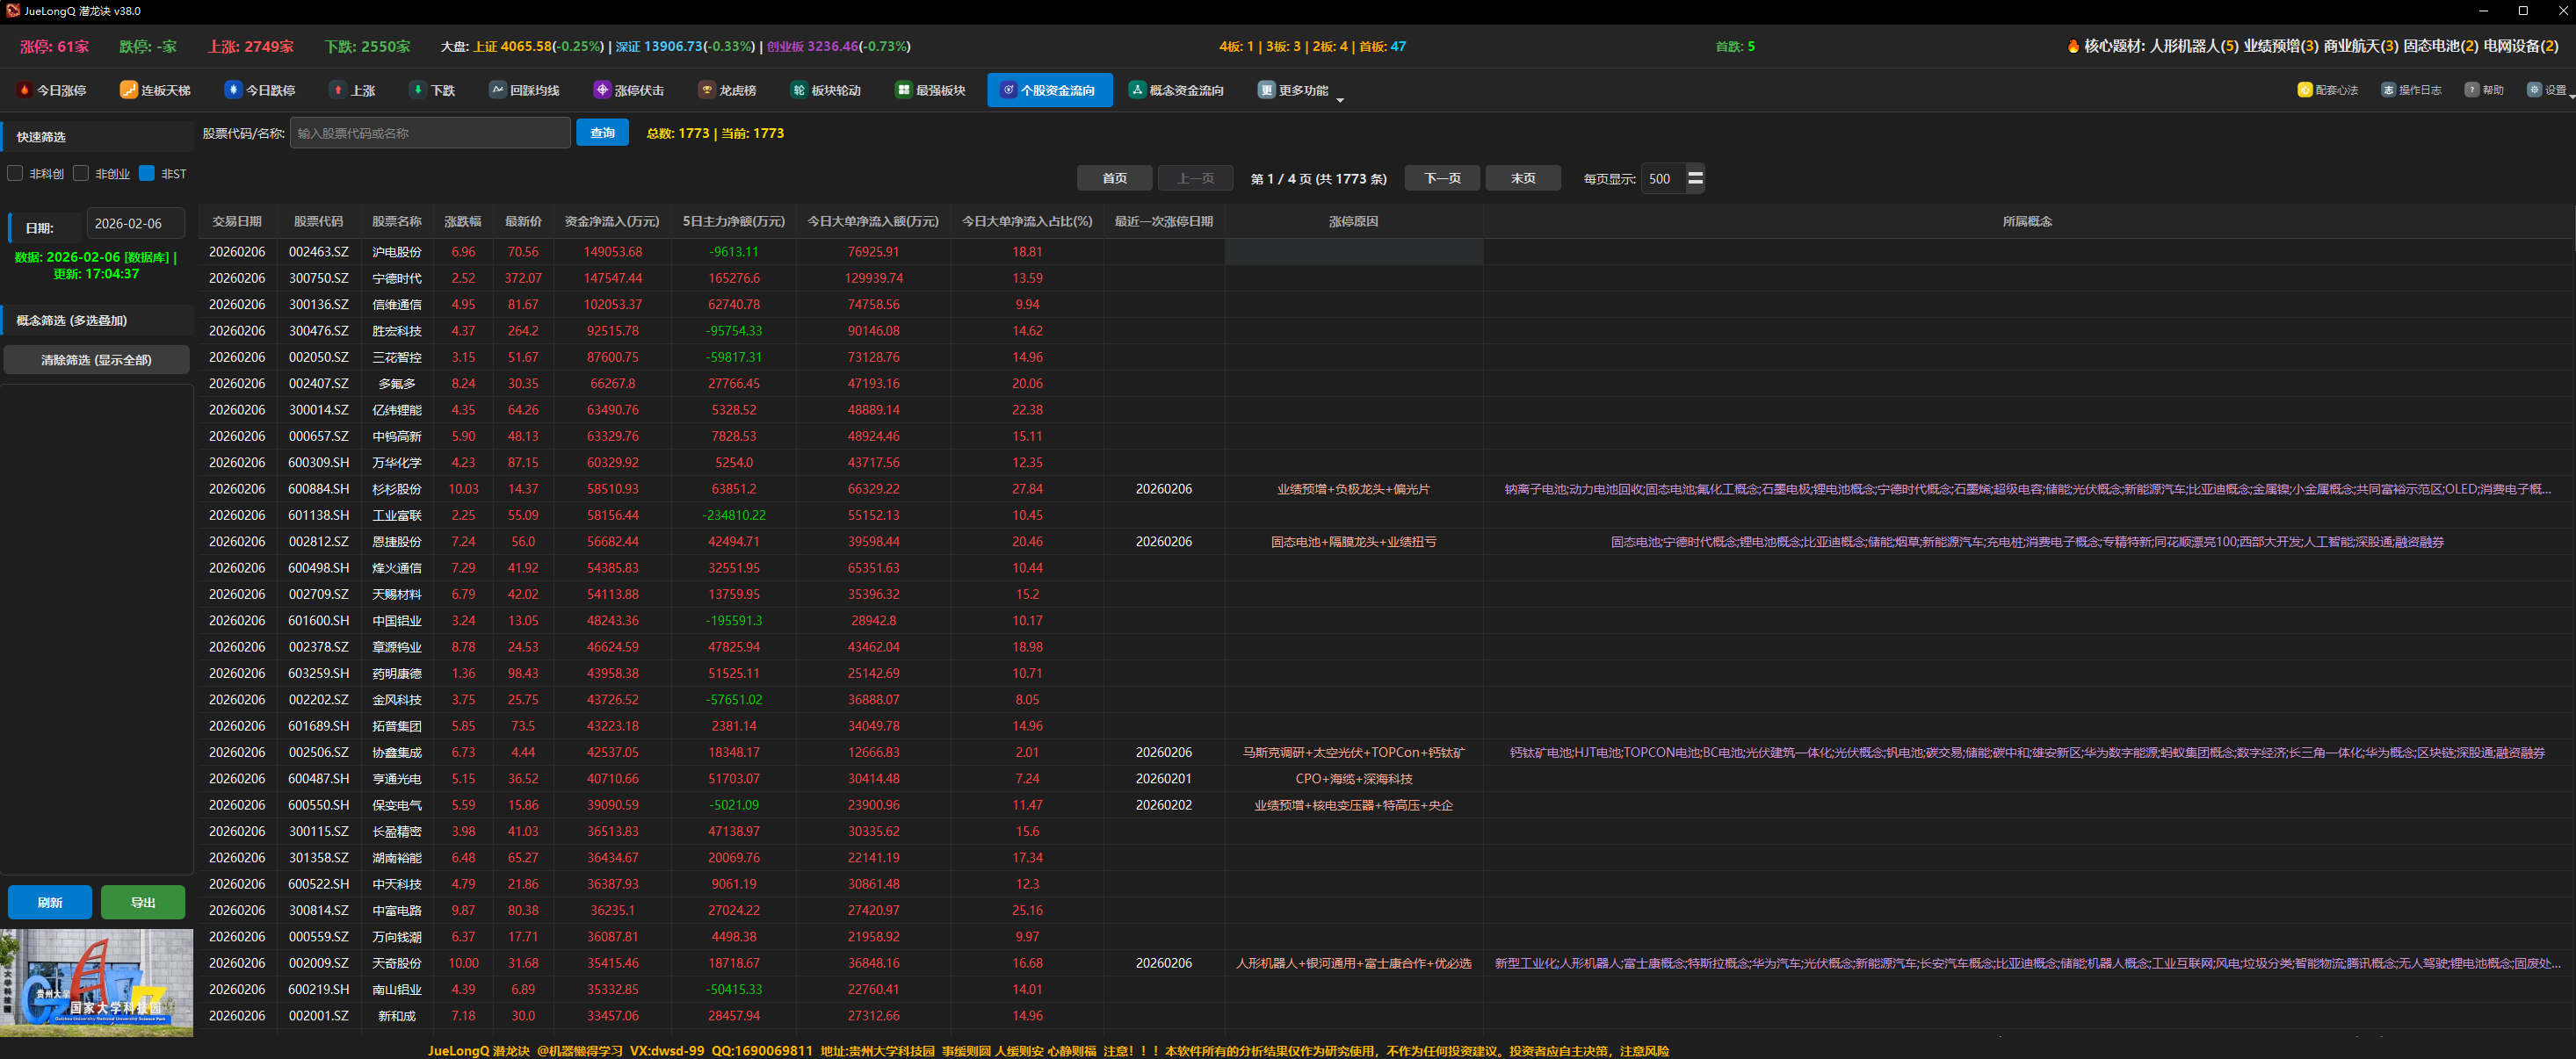Click the stock code search input field
Screen dimensions: 2576x1059
[430, 133]
